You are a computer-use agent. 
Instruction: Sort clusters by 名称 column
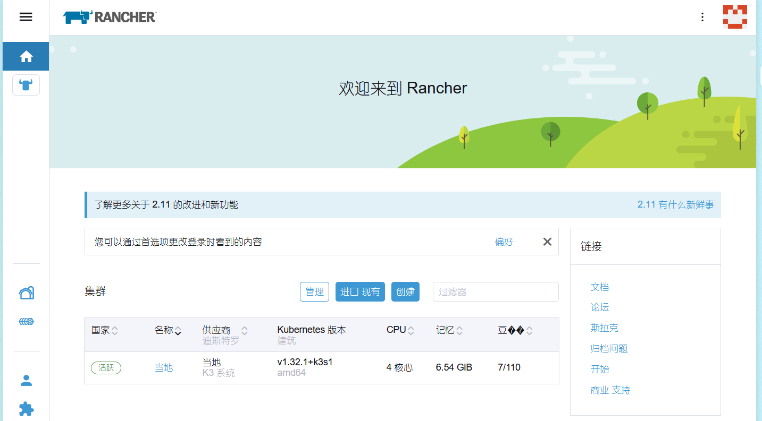pyautogui.click(x=168, y=330)
